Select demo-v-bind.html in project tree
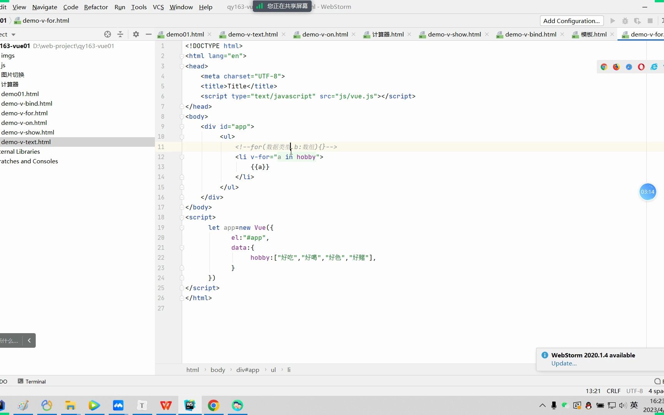Viewport: 664px width, 415px height. coord(27,103)
